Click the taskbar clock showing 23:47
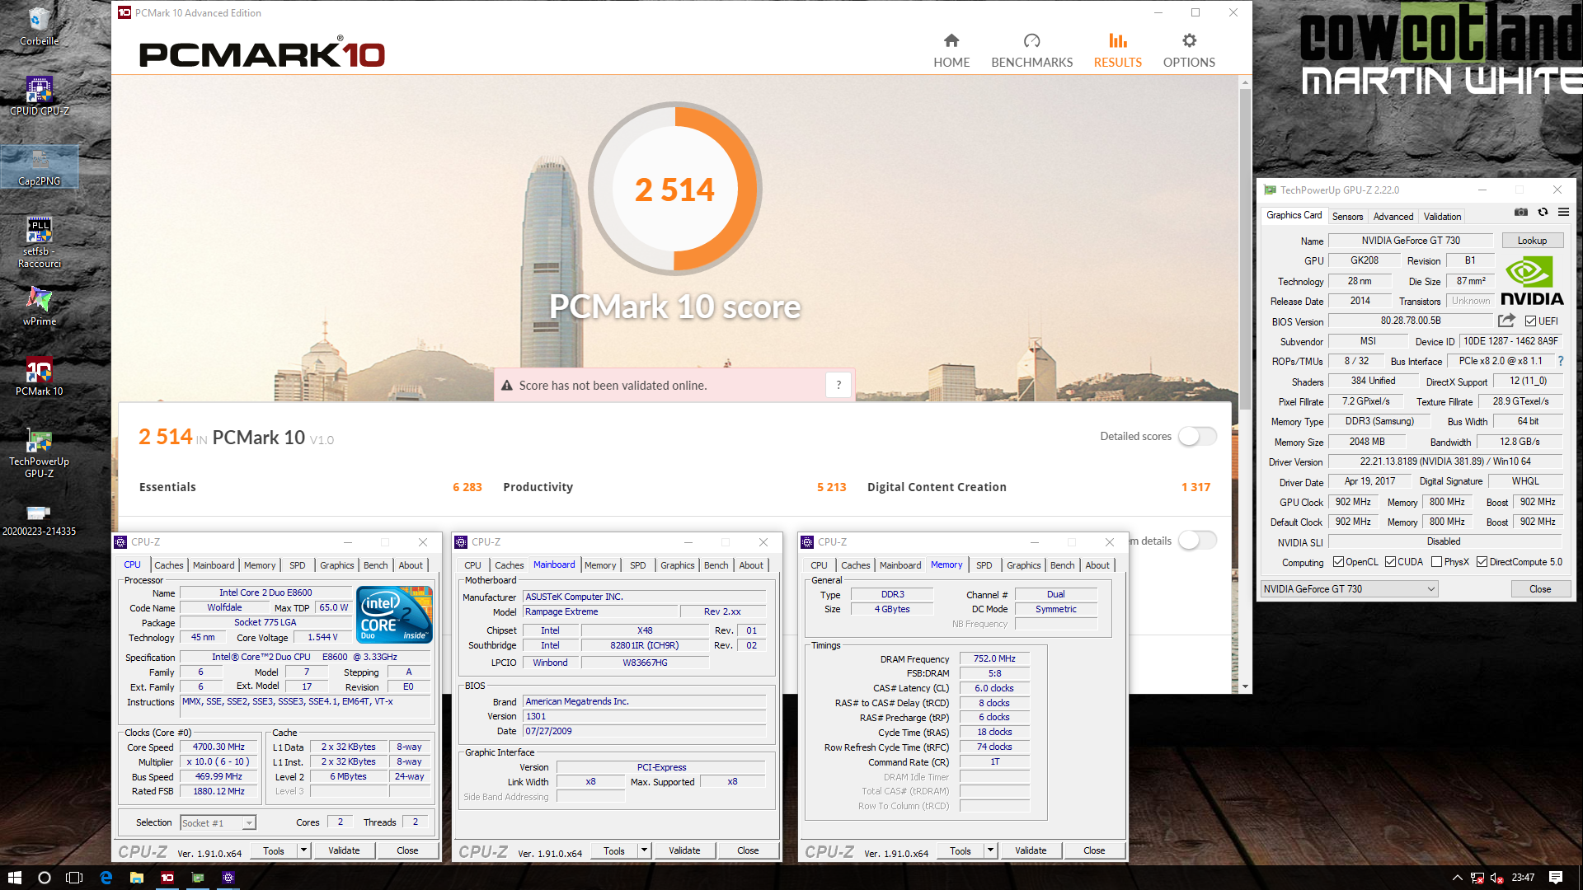1583x890 pixels. click(x=1523, y=878)
